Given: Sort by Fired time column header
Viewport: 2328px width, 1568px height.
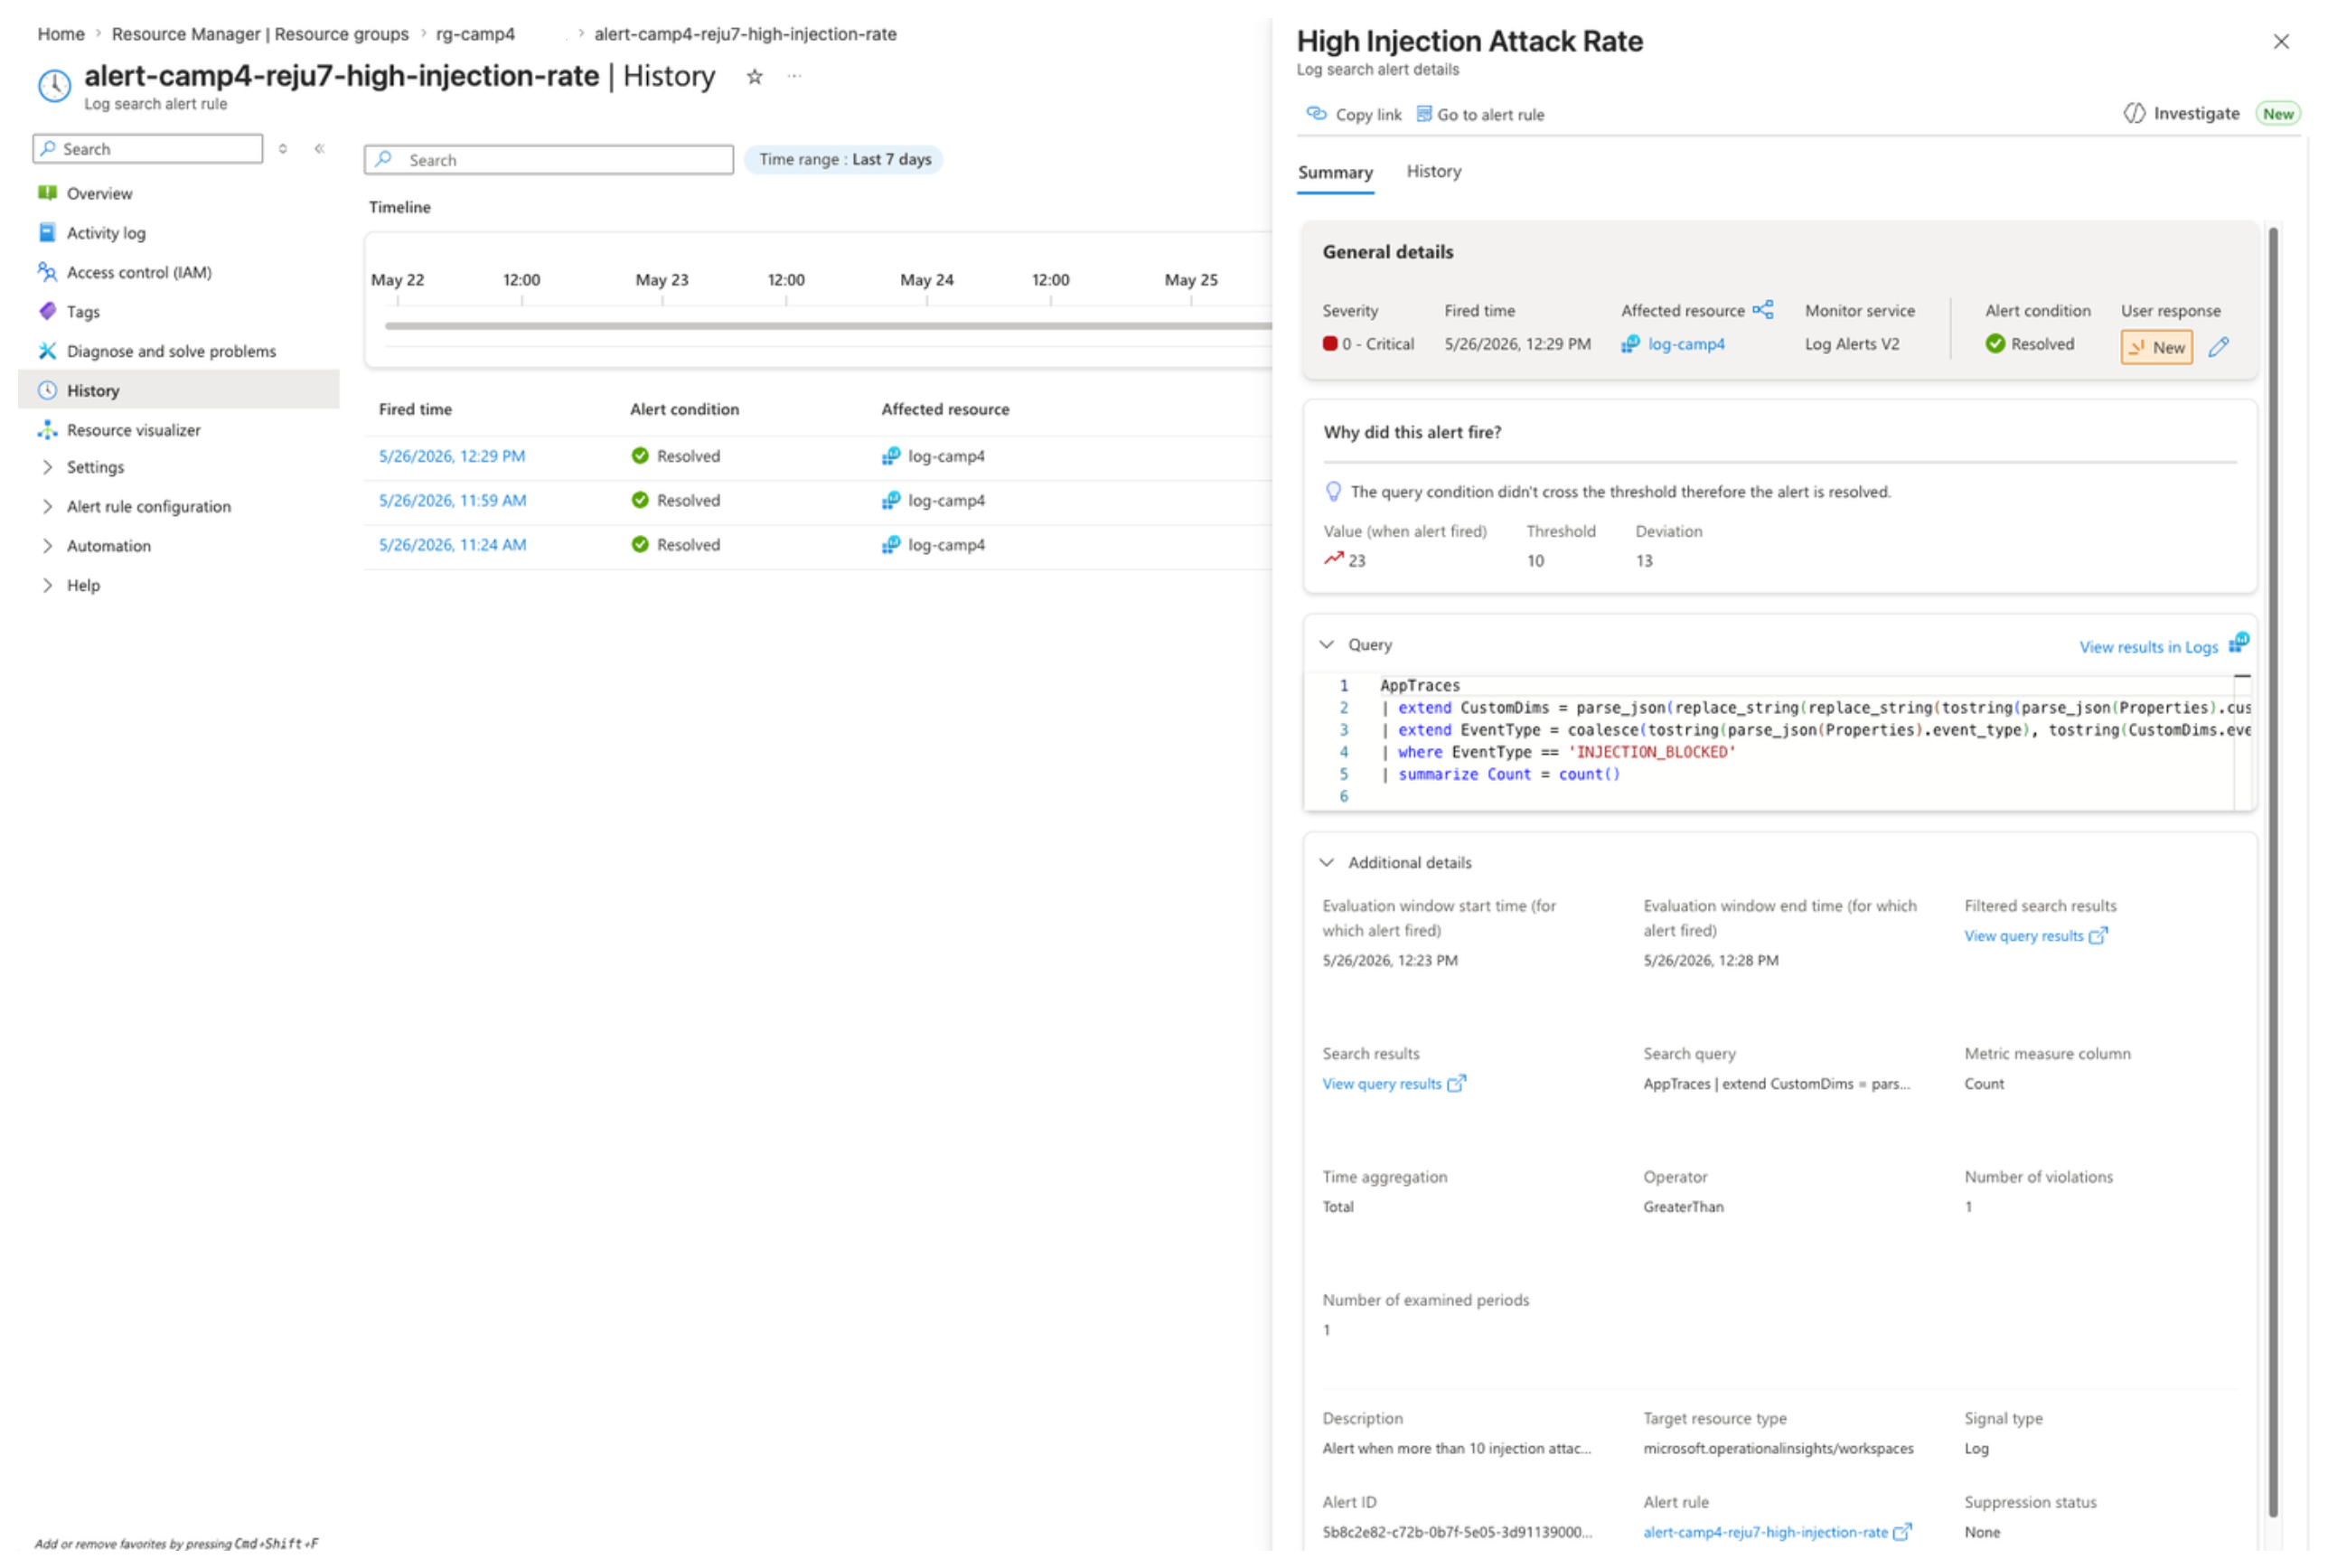Looking at the screenshot, I should pos(415,410).
